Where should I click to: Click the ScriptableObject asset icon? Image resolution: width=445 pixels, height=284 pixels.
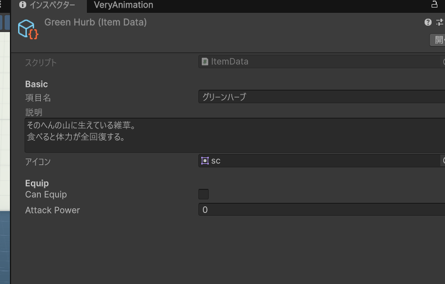[x=28, y=29]
